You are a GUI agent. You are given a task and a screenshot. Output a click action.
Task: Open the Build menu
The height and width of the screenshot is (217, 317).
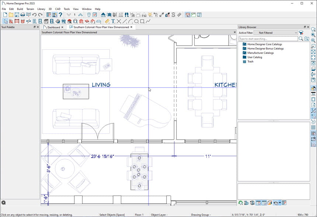[20, 9]
